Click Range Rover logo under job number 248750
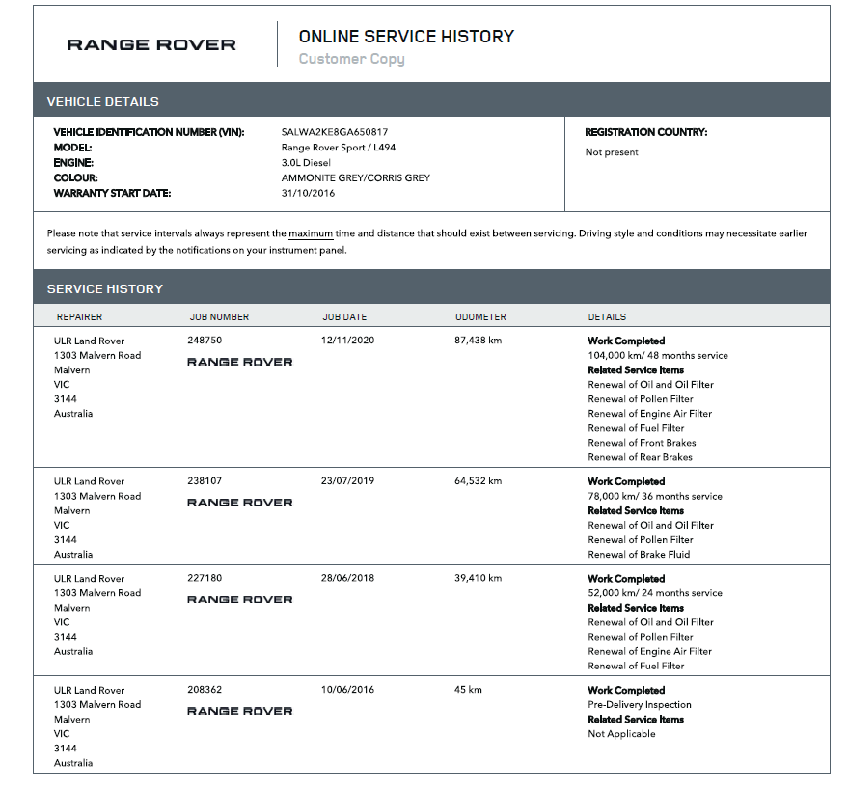The height and width of the screenshot is (791, 848). [x=239, y=362]
